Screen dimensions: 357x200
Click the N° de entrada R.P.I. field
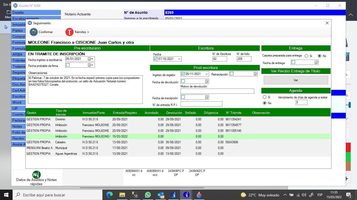(201, 104)
